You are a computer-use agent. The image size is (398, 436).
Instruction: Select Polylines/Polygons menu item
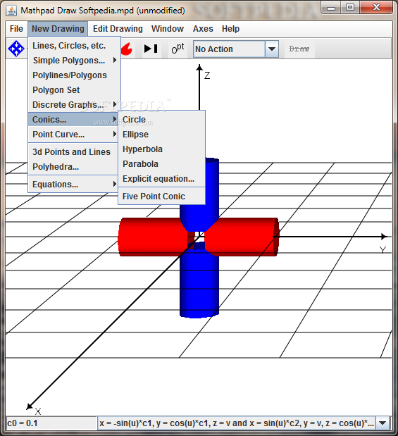[74, 75]
